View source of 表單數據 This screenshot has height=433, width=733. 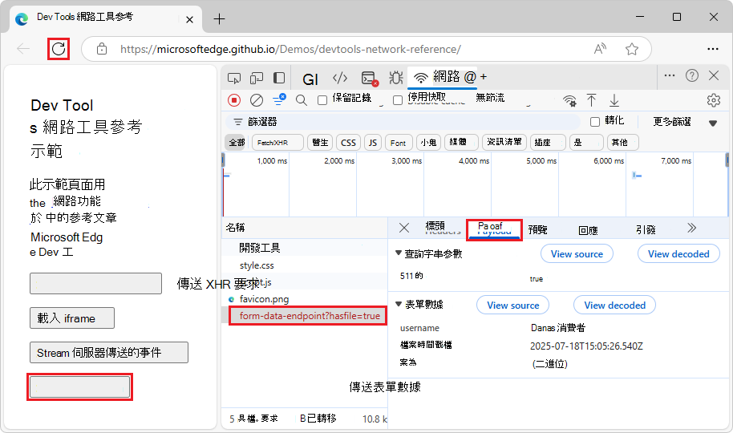(512, 306)
